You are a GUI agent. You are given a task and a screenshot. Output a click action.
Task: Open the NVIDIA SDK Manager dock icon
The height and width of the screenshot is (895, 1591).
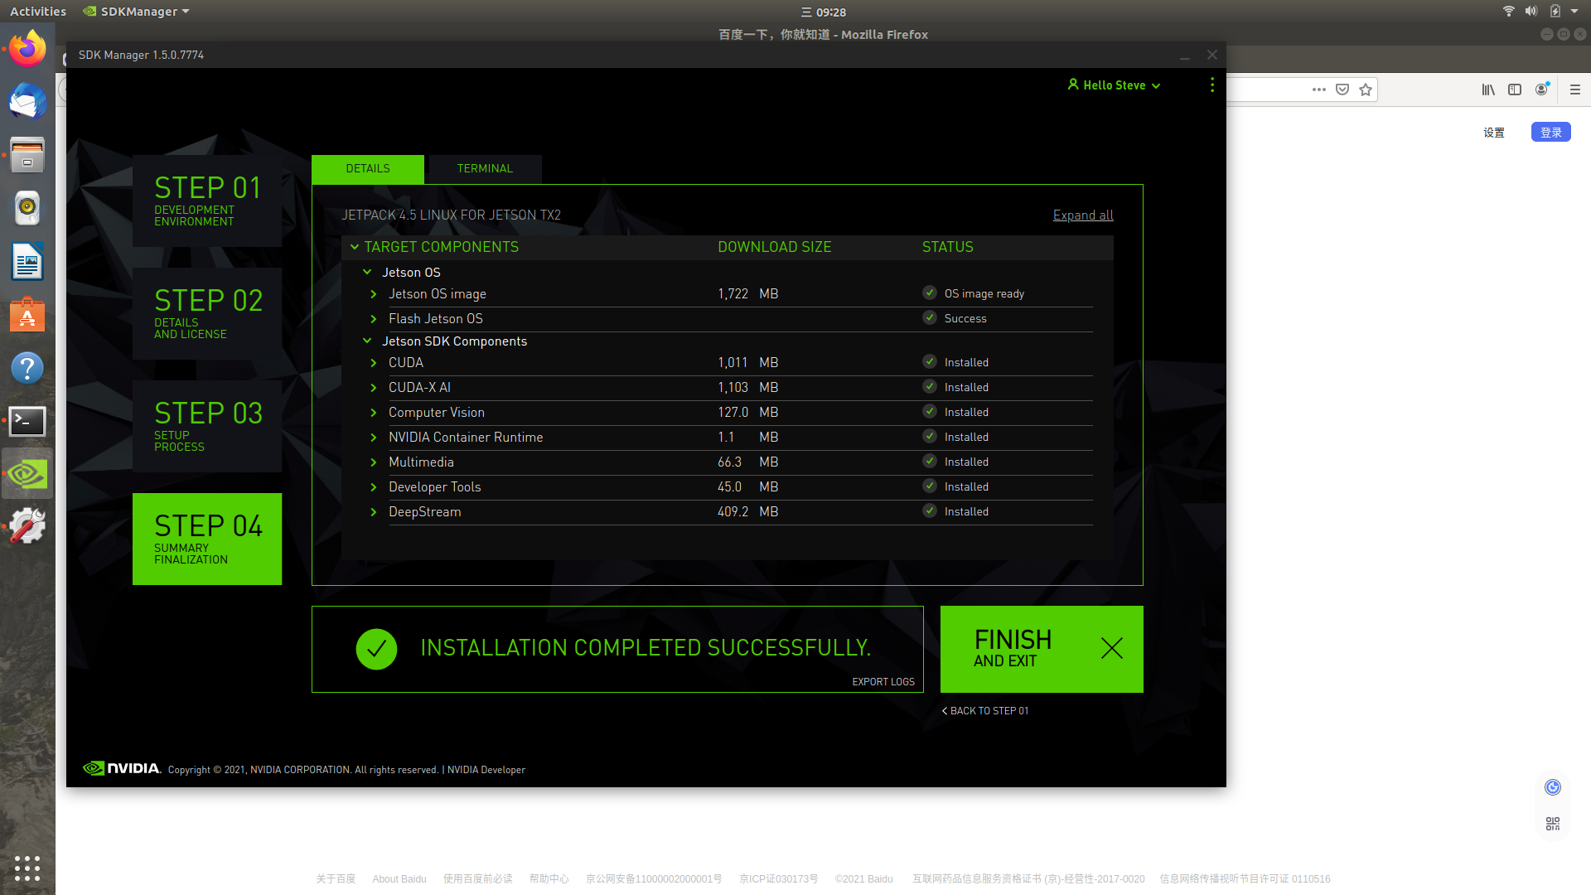[27, 474]
